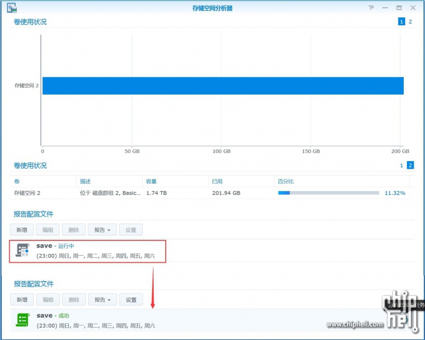
Task: Click 编辑 above the successful save profile
Action: click(x=48, y=300)
